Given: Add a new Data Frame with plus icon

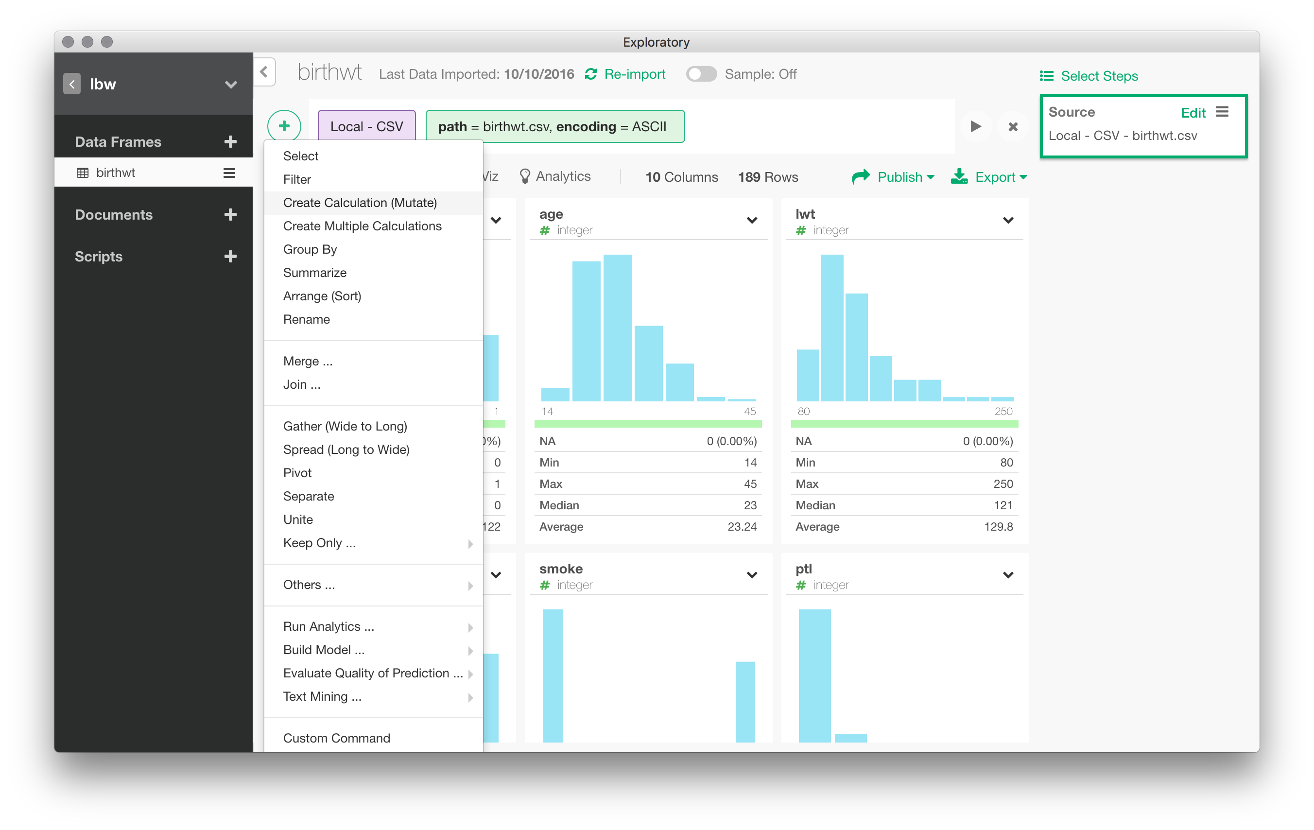Looking at the screenshot, I should [230, 142].
